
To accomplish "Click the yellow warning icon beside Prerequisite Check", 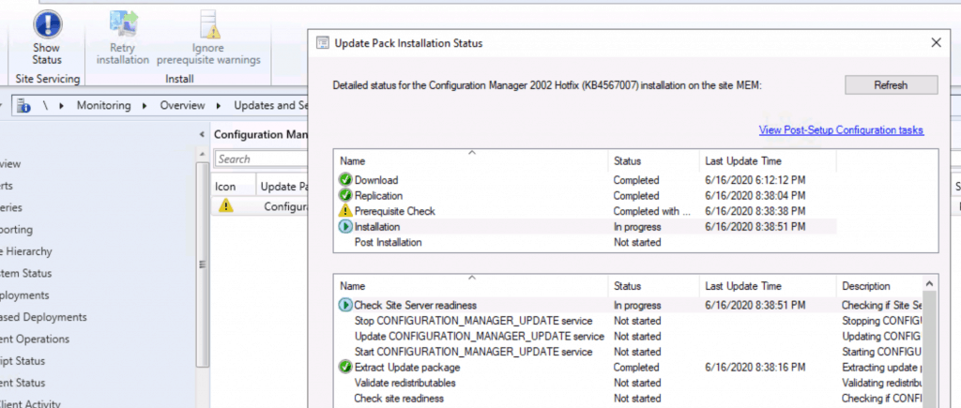I will (x=345, y=211).
